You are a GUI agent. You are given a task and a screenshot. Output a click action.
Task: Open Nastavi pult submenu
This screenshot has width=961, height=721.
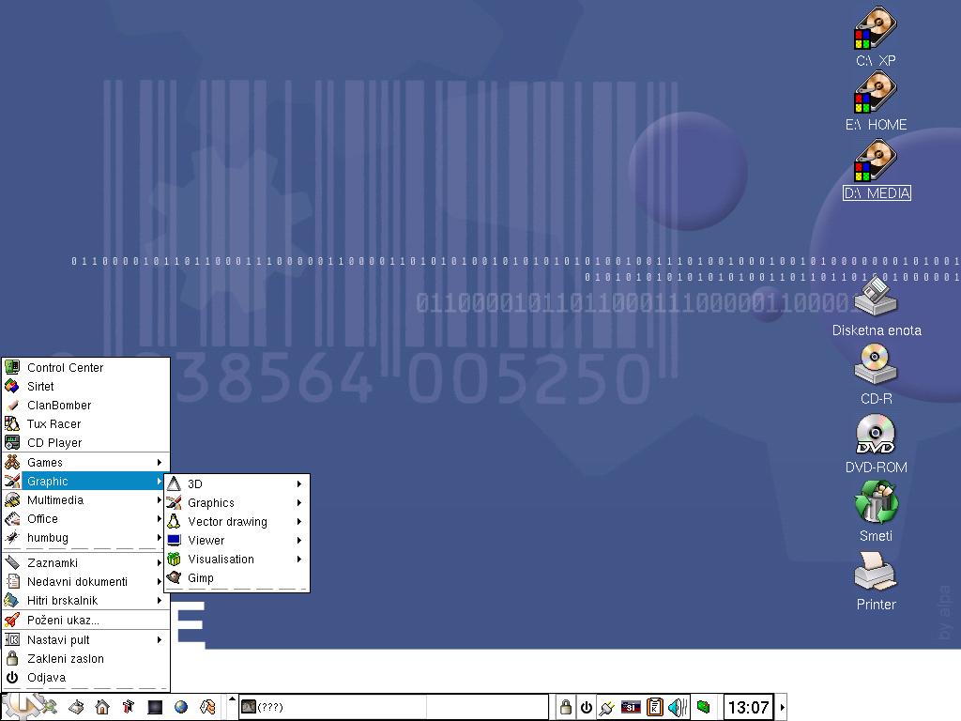pos(85,639)
